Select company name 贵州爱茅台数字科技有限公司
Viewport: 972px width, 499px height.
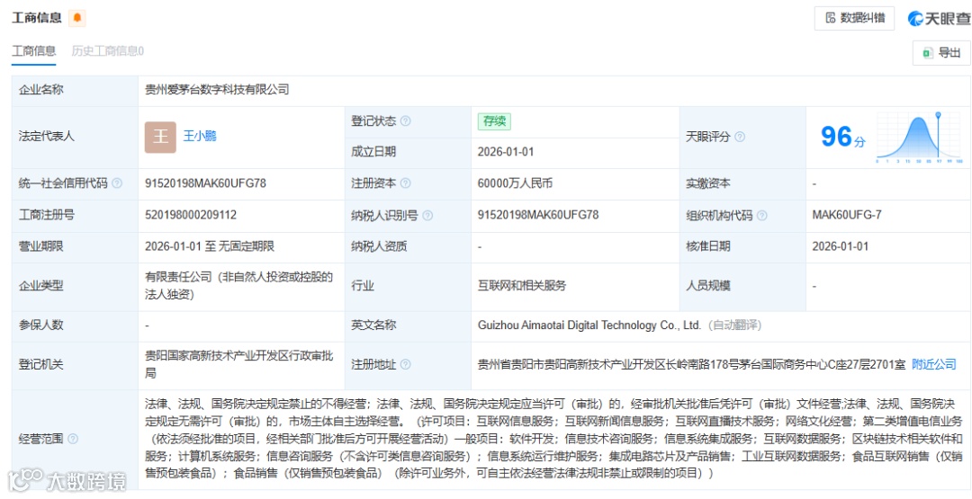pyautogui.click(x=217, y=90)
